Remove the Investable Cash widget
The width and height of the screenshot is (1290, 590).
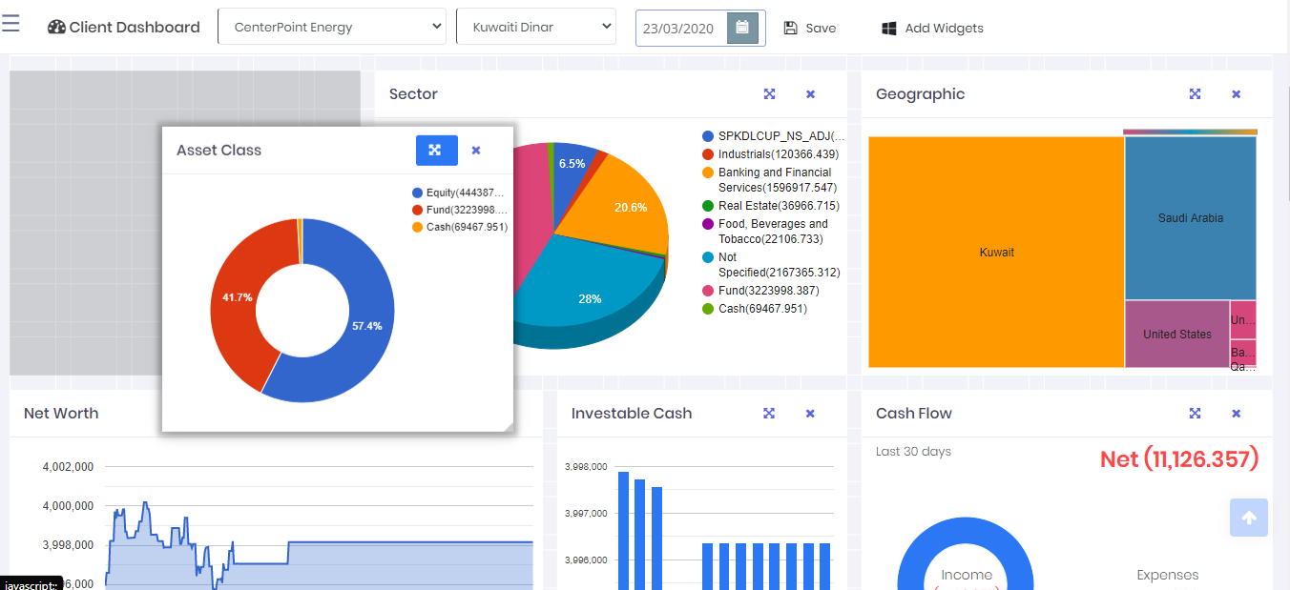point(811,414)
